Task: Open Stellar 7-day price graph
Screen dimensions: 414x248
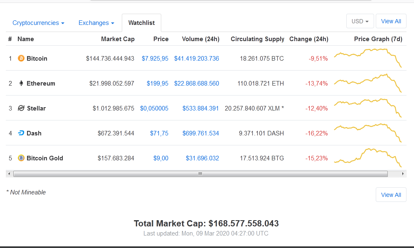Action: click(368, 108)
